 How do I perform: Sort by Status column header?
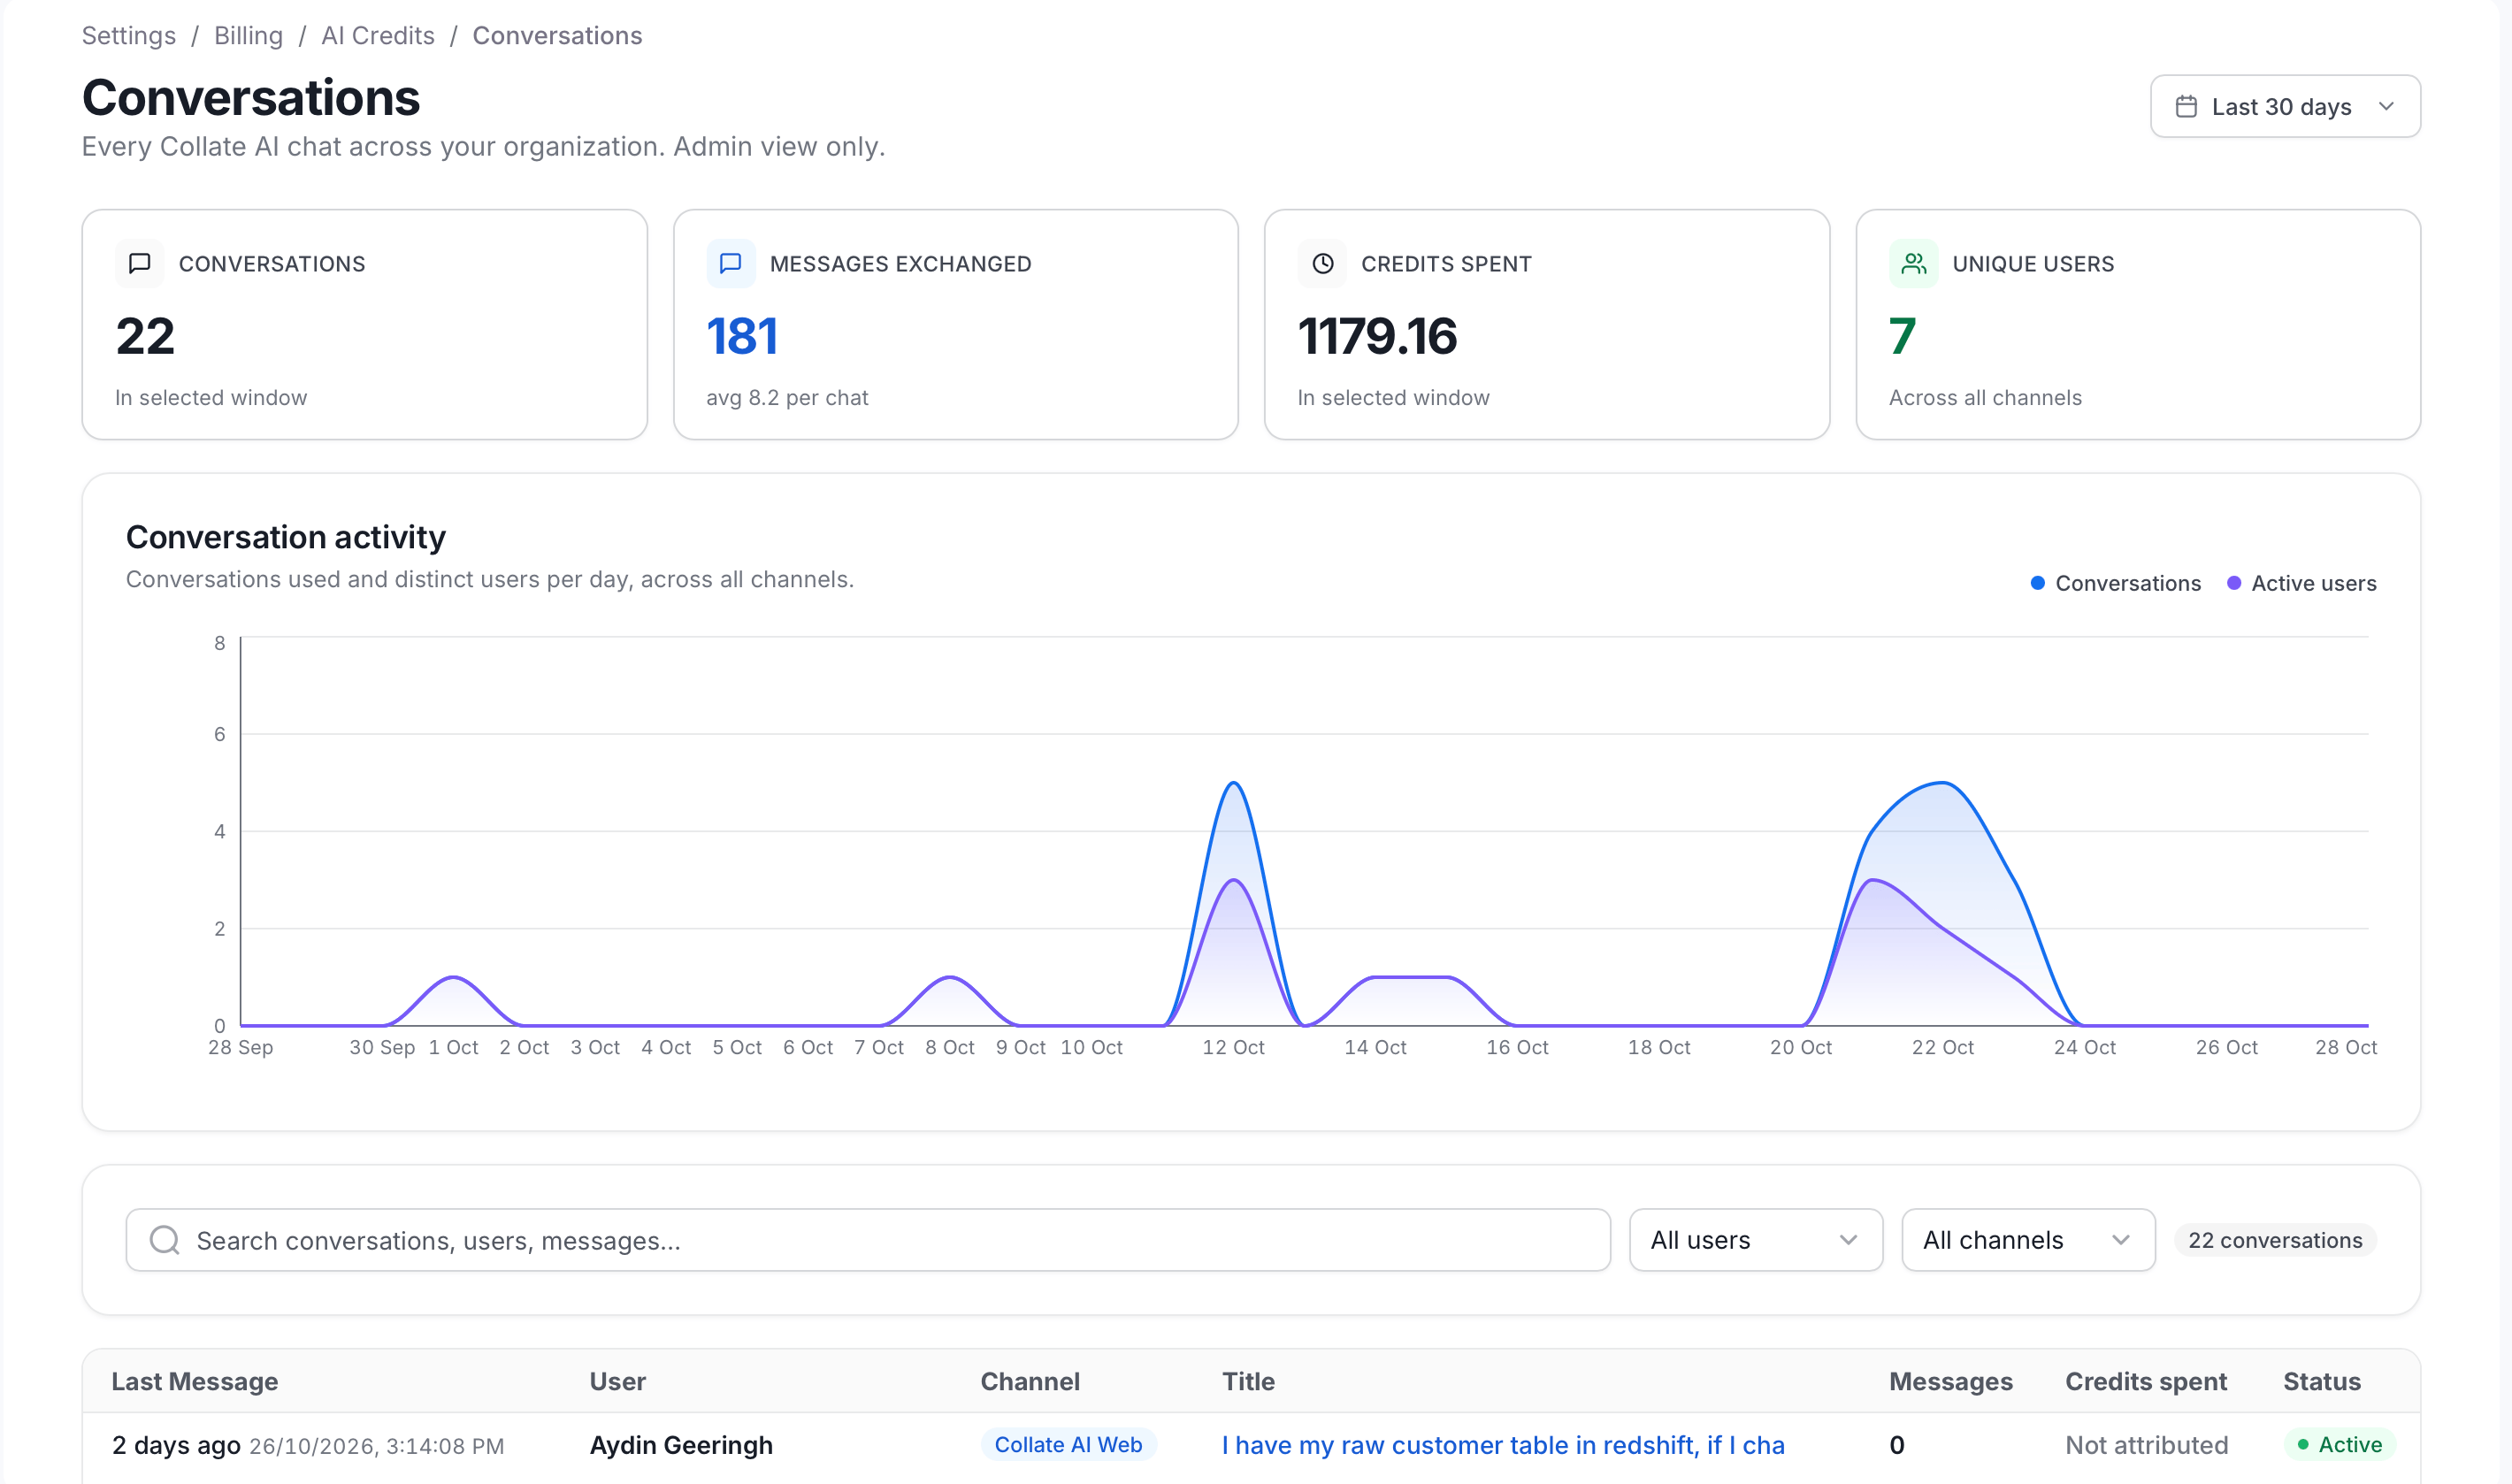[x=2321, y=1381]
